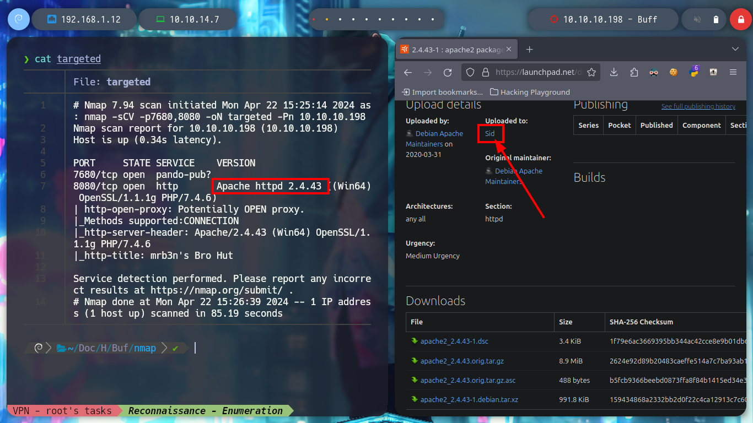
Task: Click the ethernet icon beside 192.168.1.12
Action: [x=52, y=19]
